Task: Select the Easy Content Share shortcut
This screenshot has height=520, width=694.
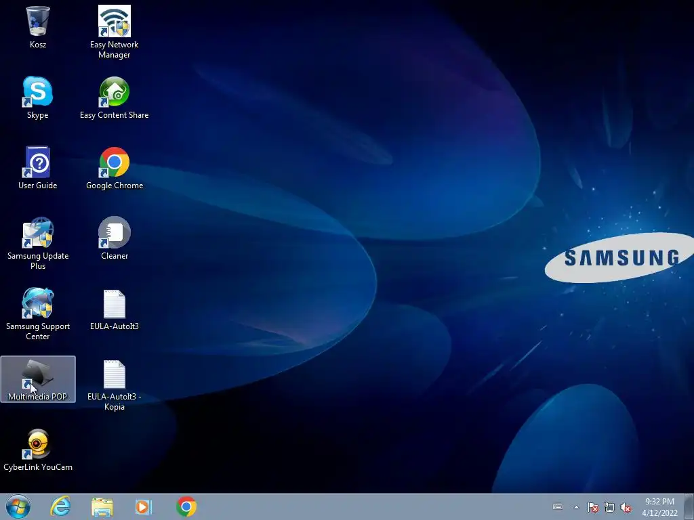Action: coord(114,97)
